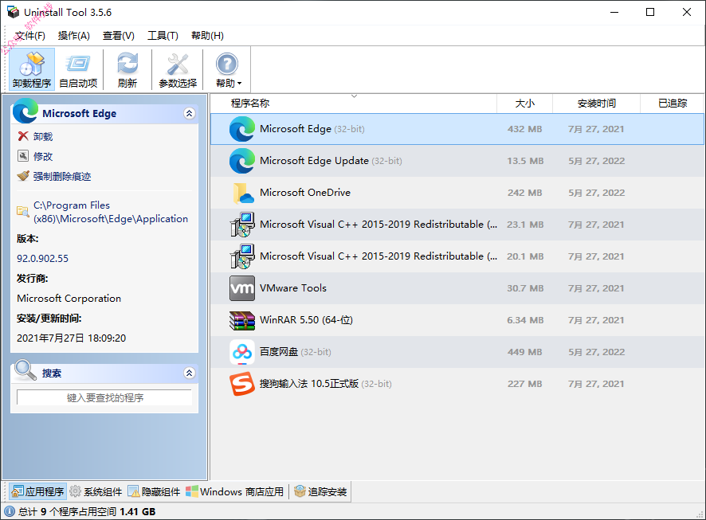Open the Edge install folder path link
Image resolution: width=706 pixels, height=520 pixels.
coord(110,212)
